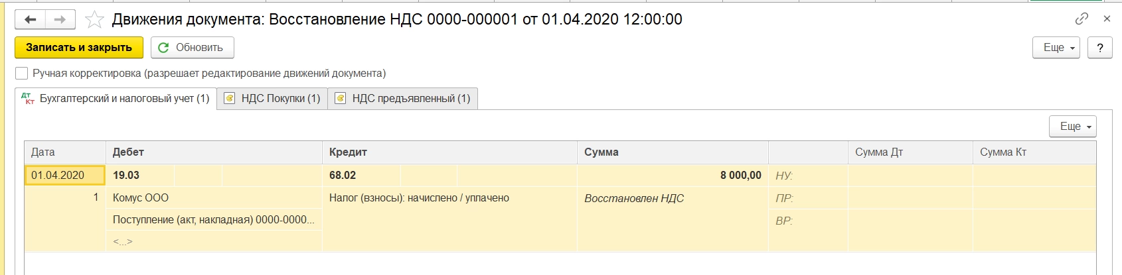
Task: Click the green refresh arrow icon
Action: click(163, 48)
